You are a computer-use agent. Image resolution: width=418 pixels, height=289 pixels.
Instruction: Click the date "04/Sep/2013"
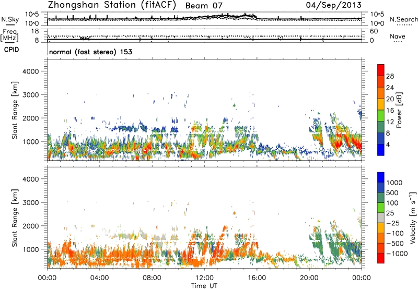(x=334, y=5)
